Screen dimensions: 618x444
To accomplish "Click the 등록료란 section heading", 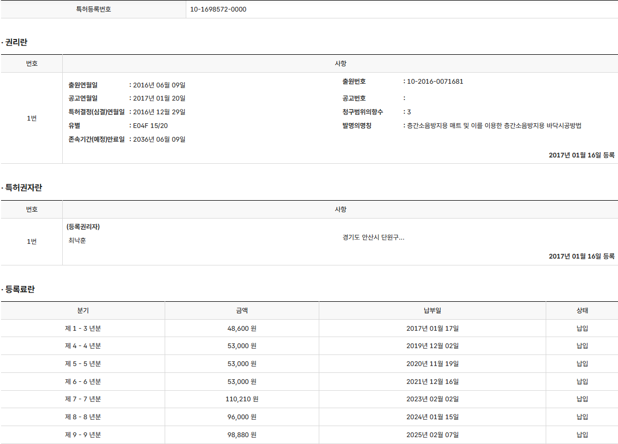I will 20,289.
